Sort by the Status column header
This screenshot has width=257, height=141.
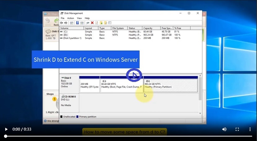tap(135, 28)
